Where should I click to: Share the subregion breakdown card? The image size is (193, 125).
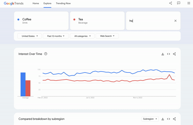click(x=174, y=119)
